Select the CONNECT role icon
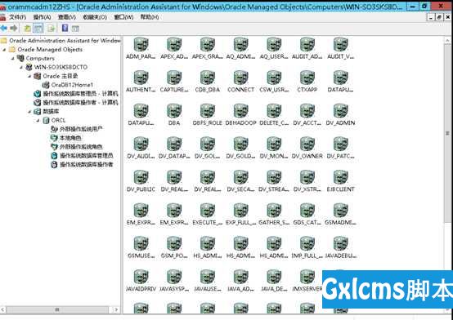Image resolution: width=453 pixels, height=320 pixels. (x=240, y=78)
